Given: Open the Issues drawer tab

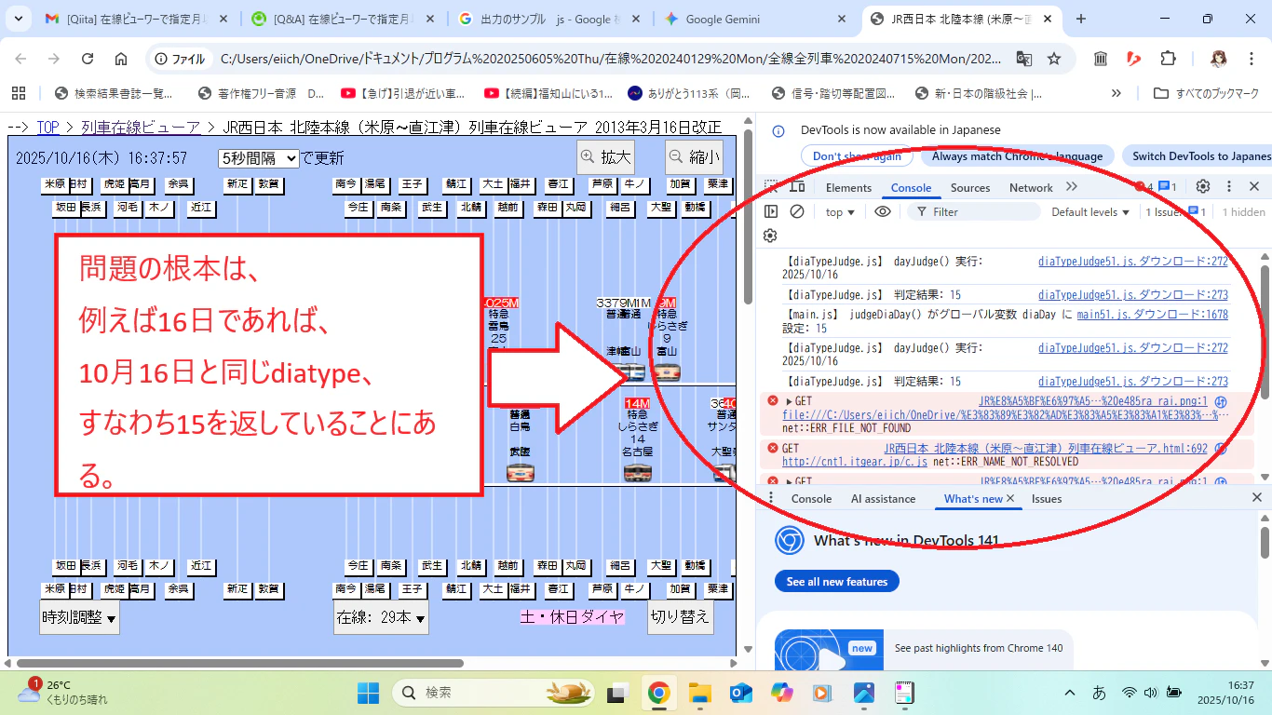Looking at the screenshot, I should pyautogui.click(x=1047, y=499).
